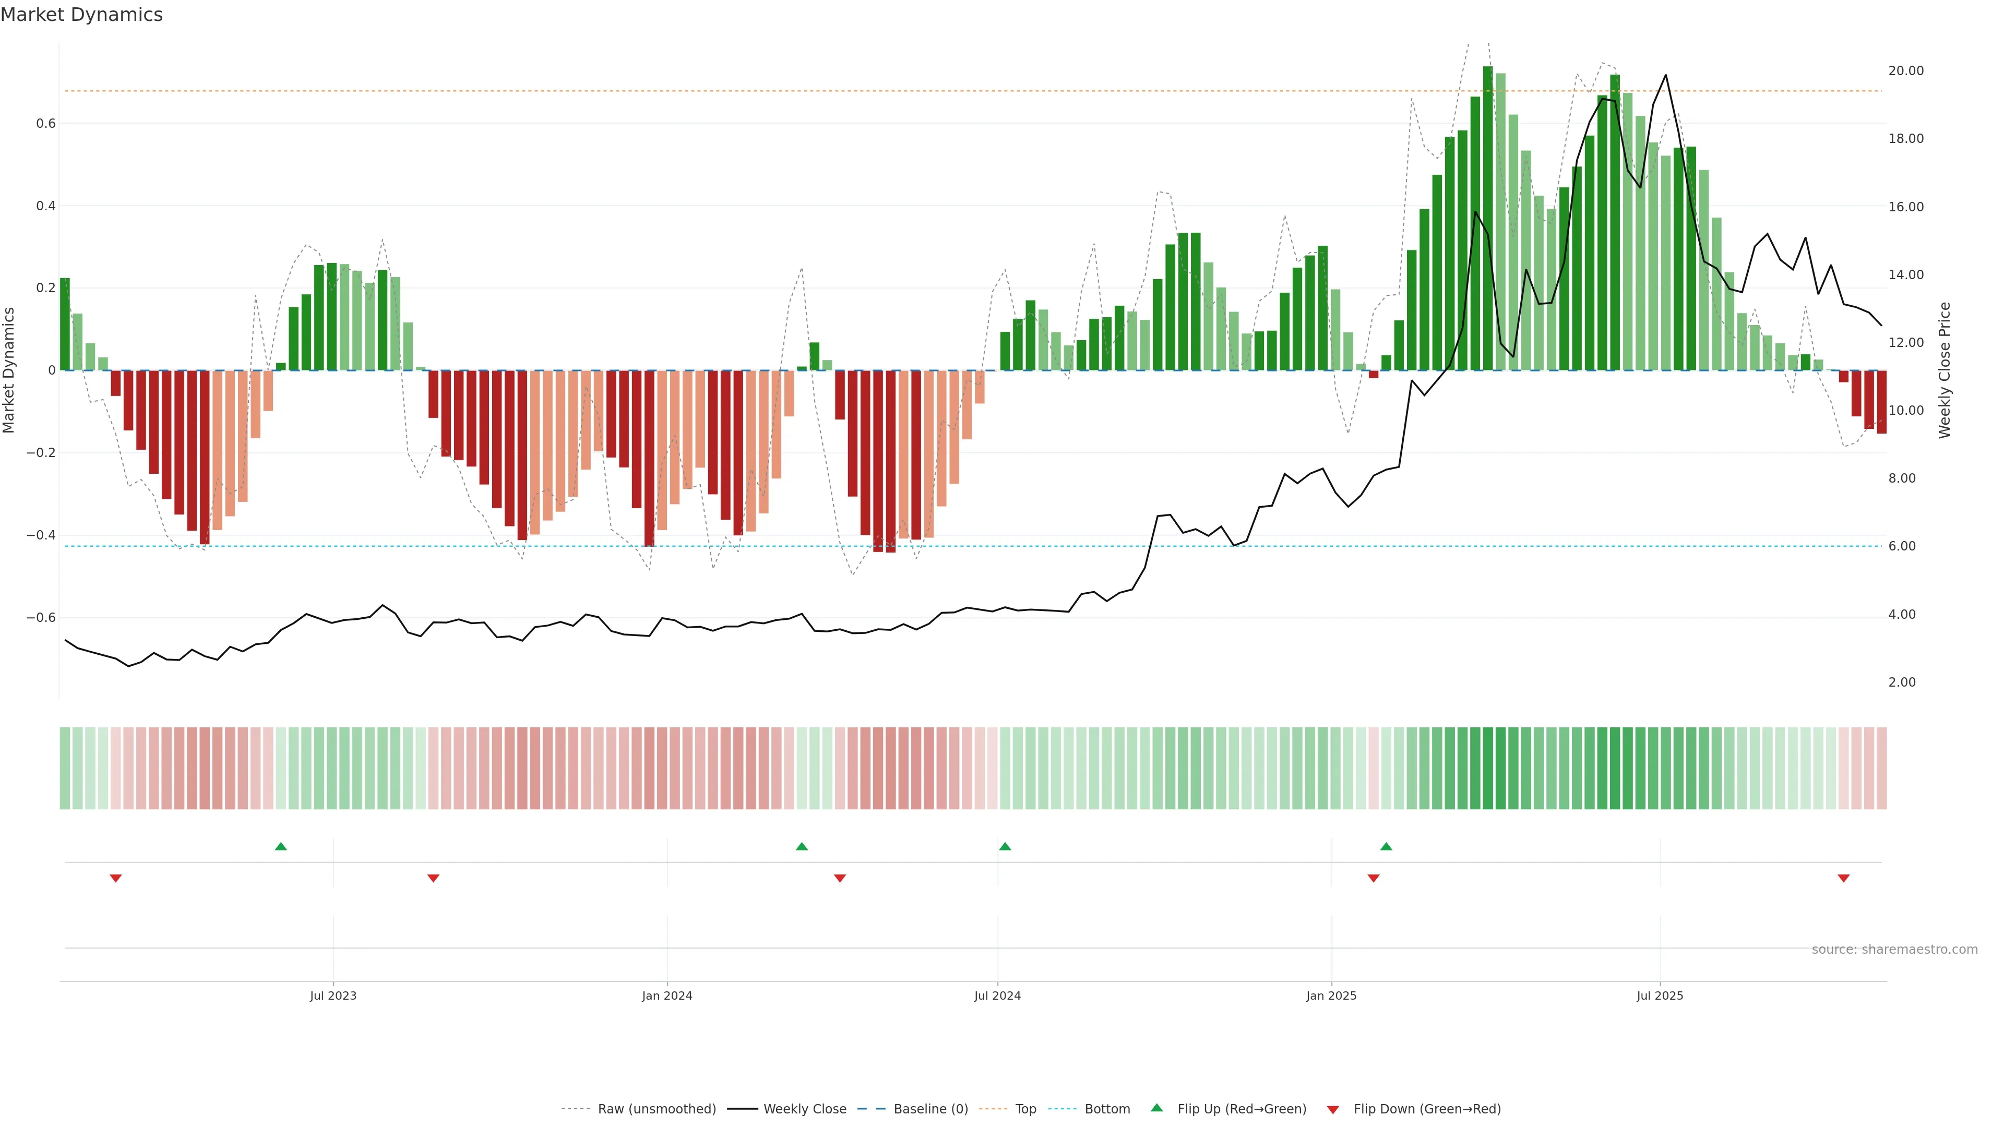
Task: Click the last green Flip Up marker in 2025
Action: (x=1386, y=846)
